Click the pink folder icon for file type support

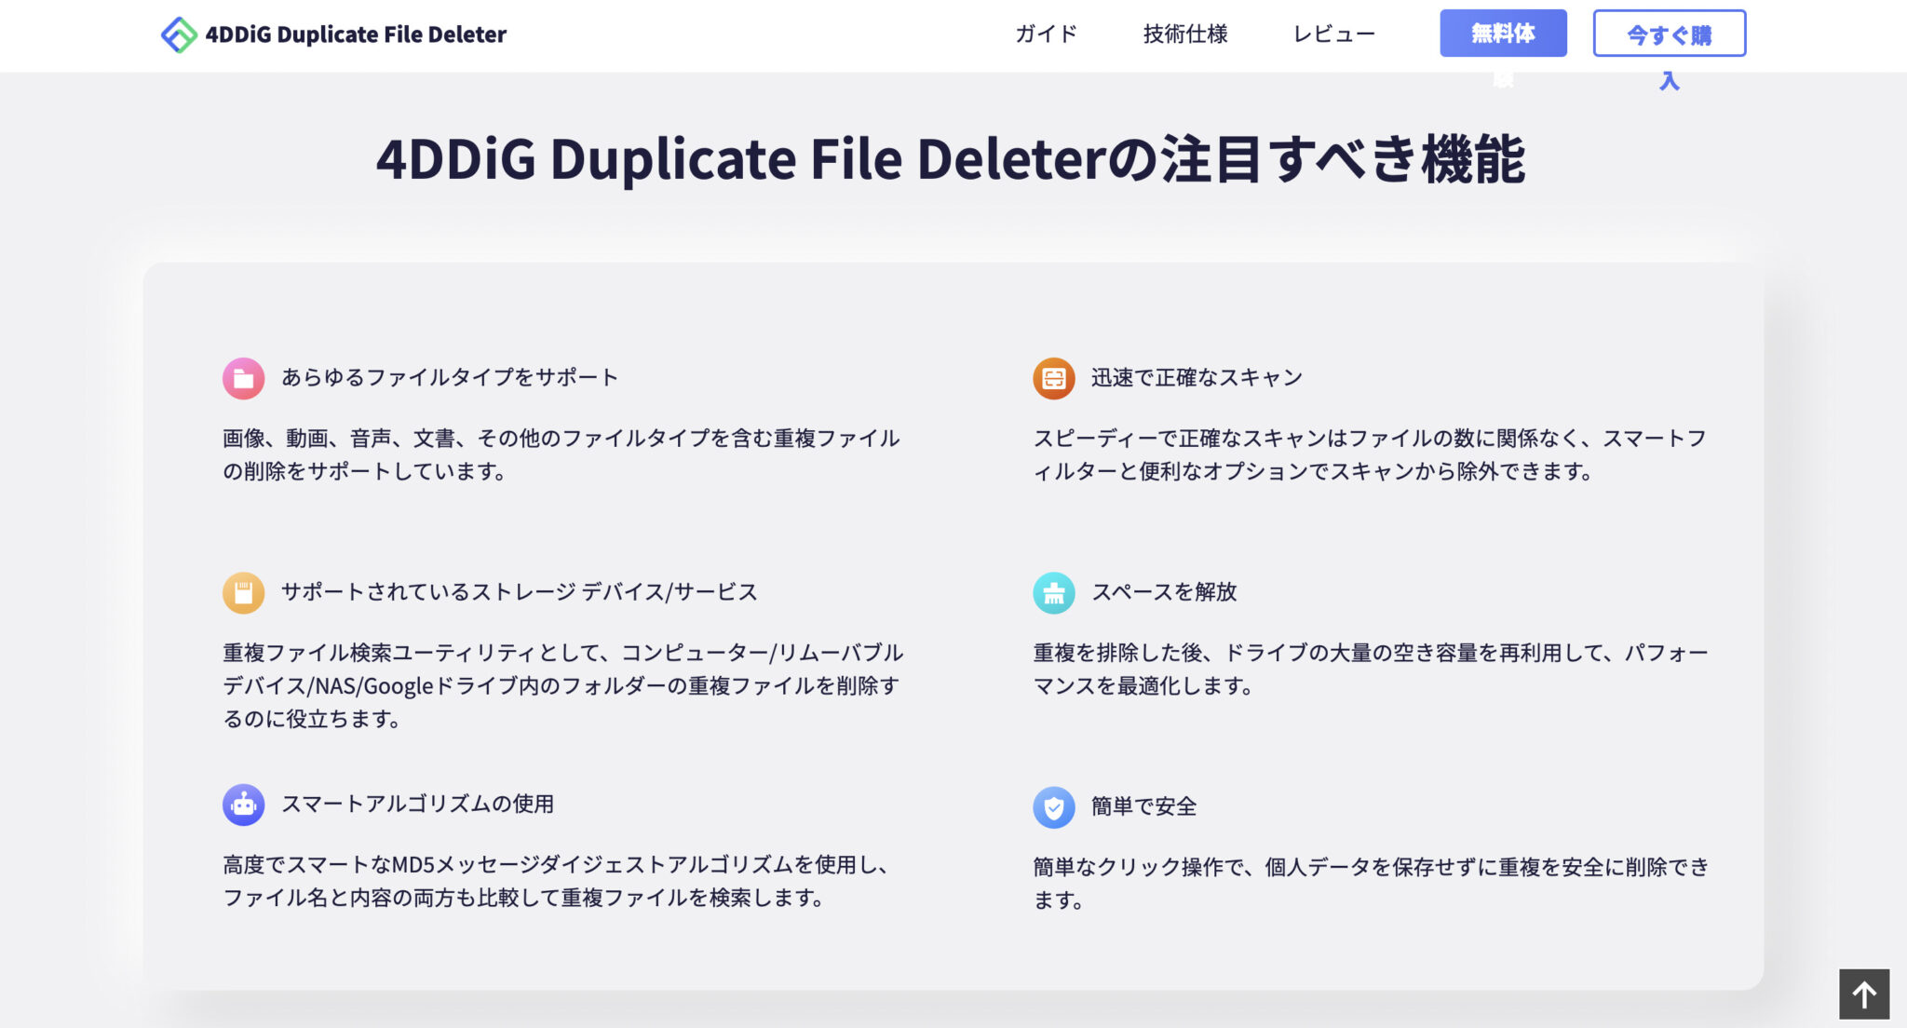243,378
